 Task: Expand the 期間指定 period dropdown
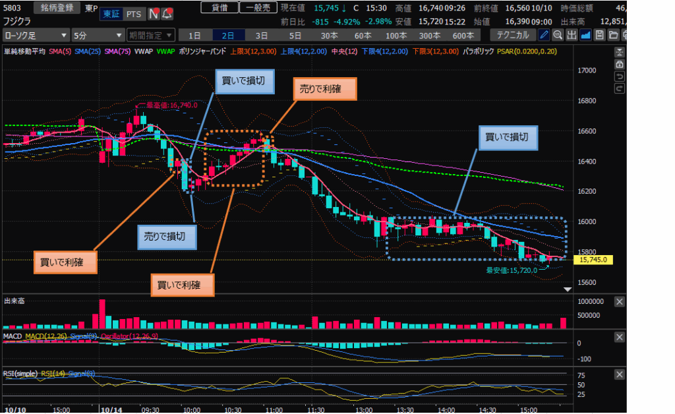tap(151, 35)
